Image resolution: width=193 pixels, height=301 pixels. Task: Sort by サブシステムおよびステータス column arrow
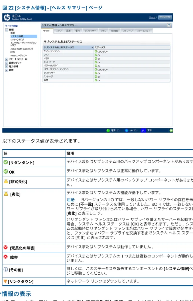[x=92, y=48]
